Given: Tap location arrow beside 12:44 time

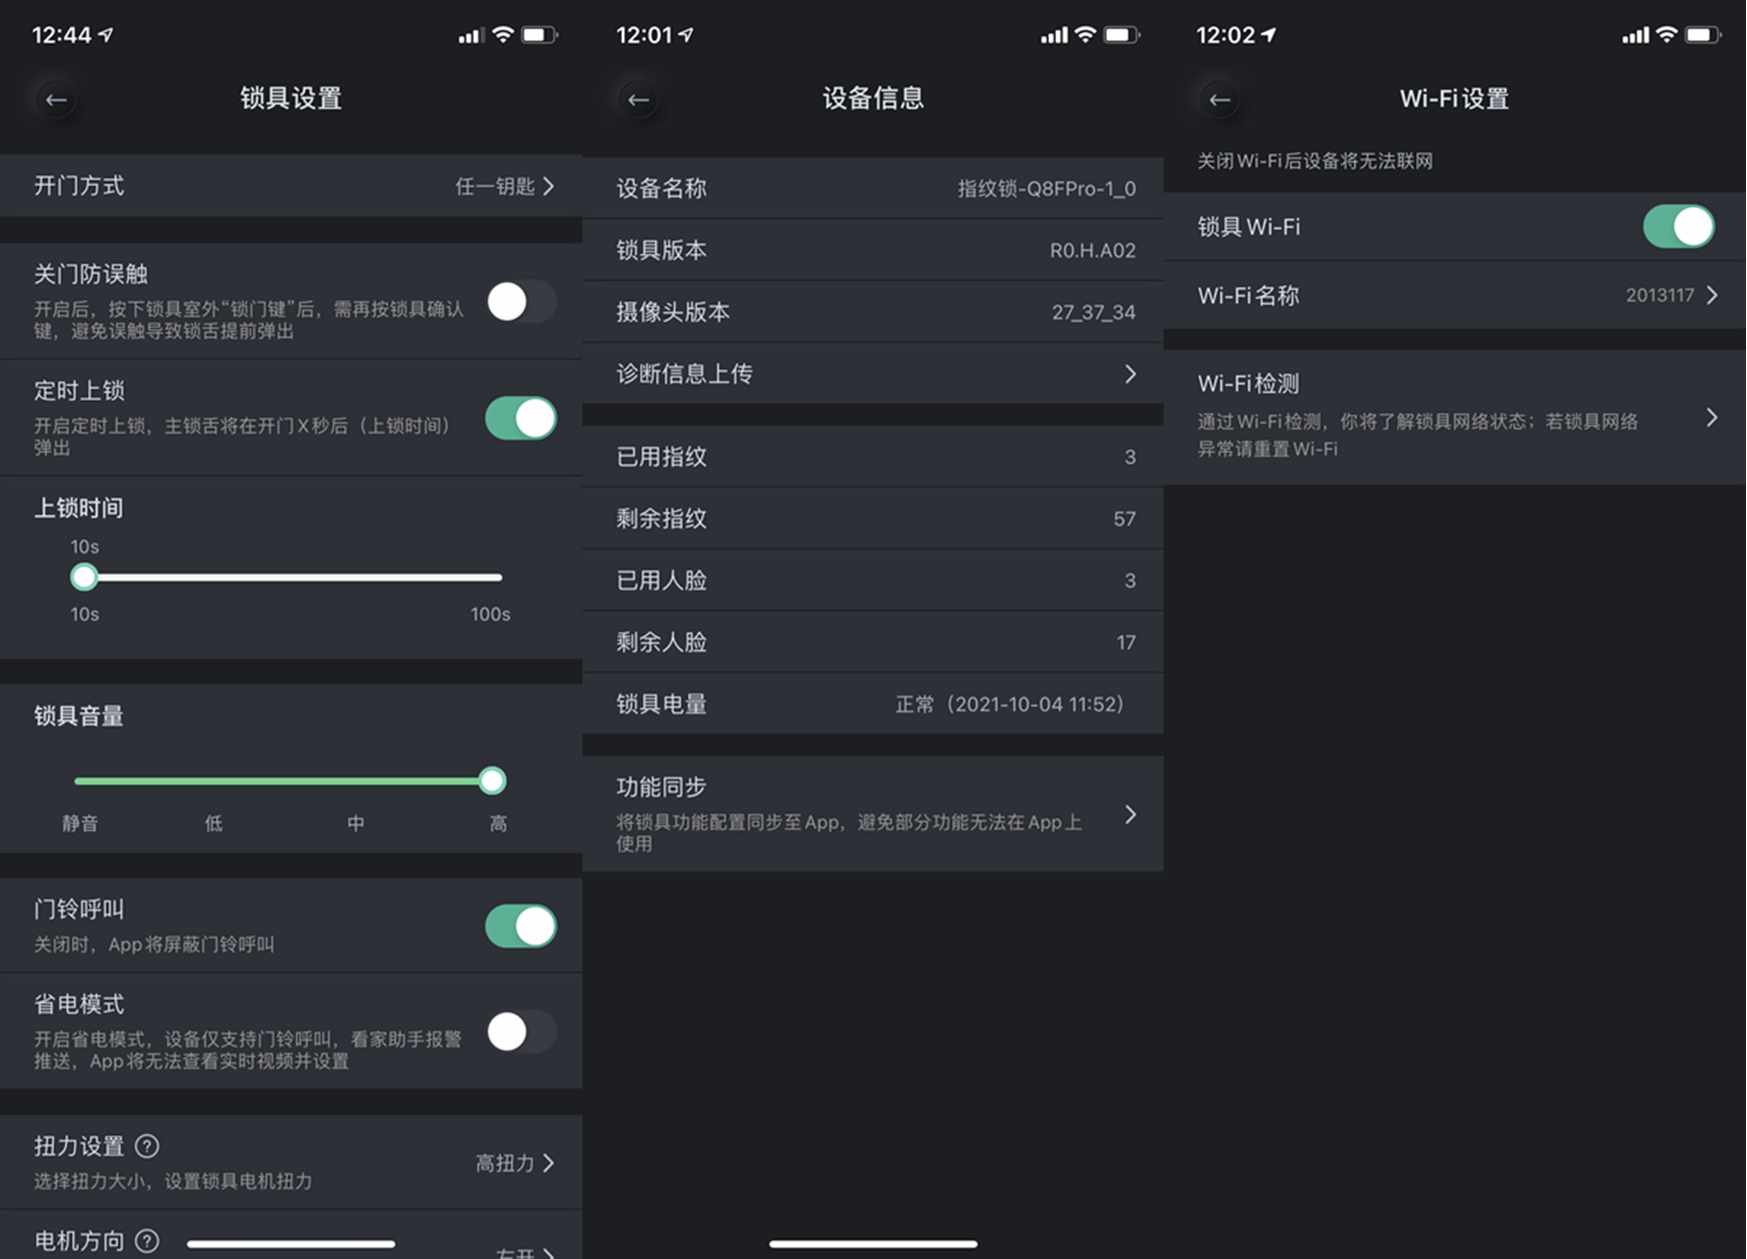Looking at the screenshot, I should [x=106, y=35].
